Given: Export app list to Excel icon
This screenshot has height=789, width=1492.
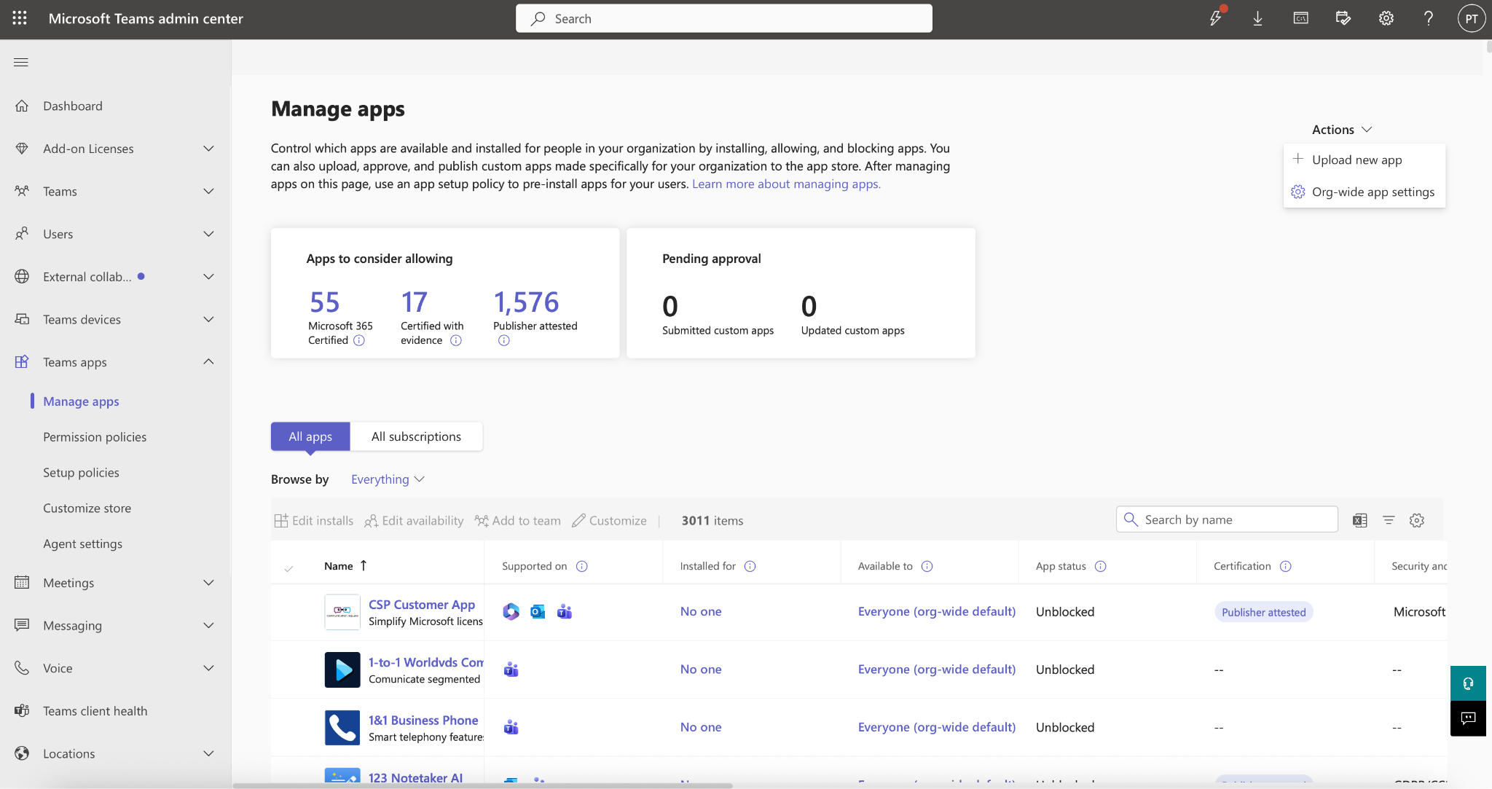Looking at the screenshot, I should pos(1359,520).
